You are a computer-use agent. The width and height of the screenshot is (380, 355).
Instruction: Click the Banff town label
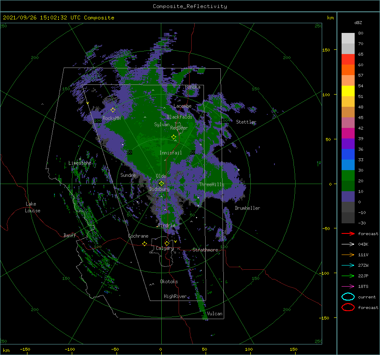[x=70, y=236]
